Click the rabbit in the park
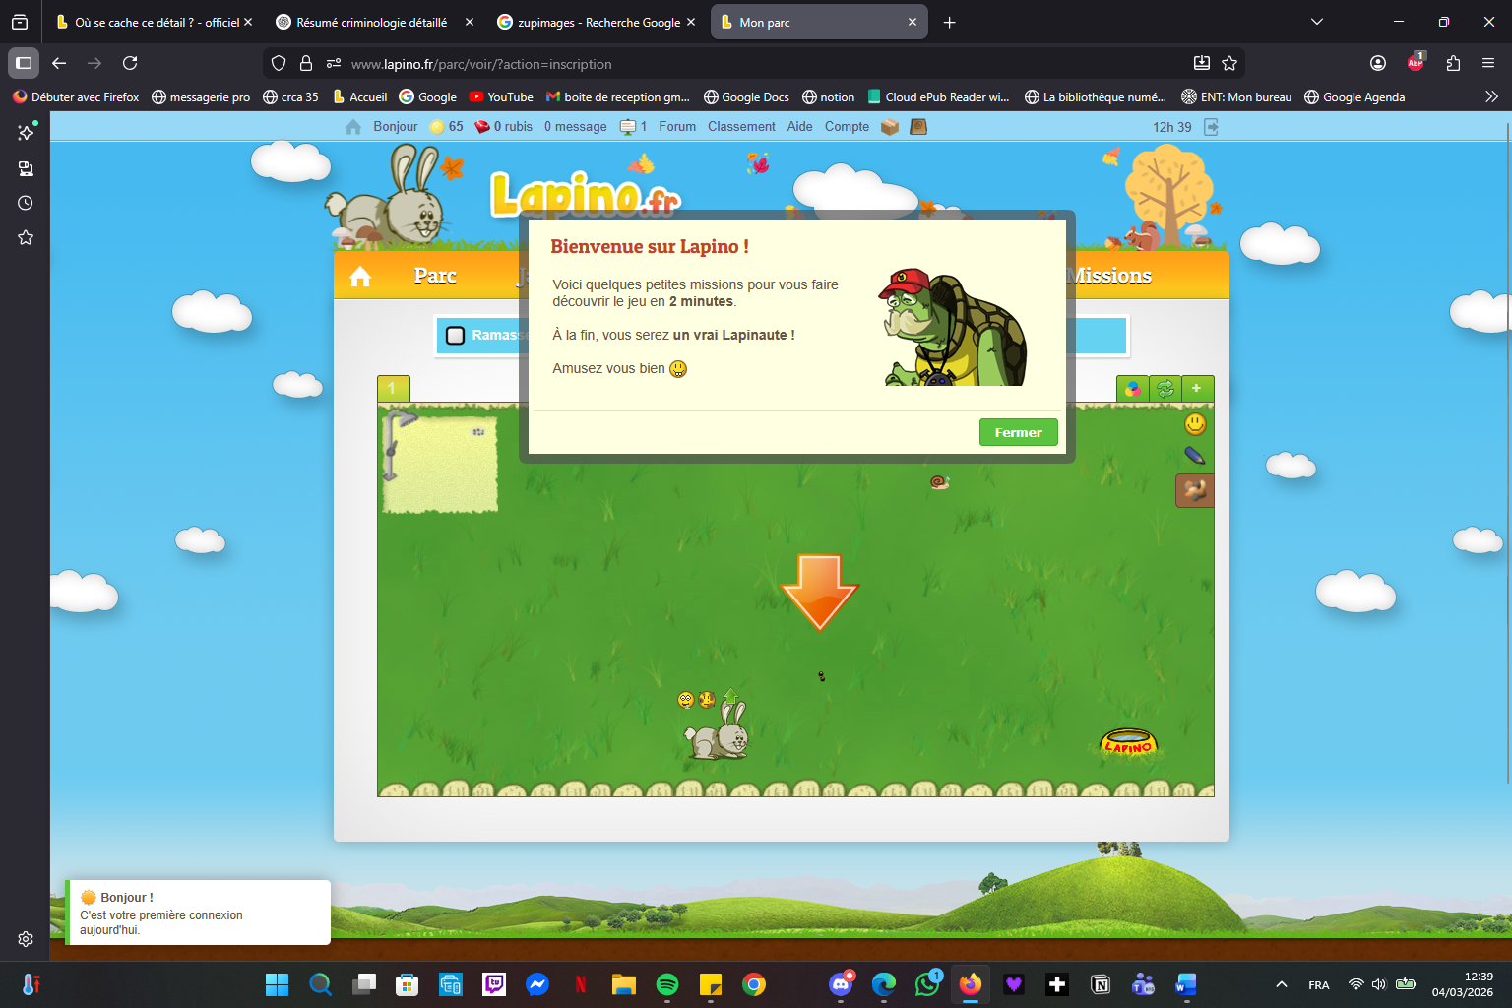1512x1008 pixels. pyautogui.click(x=719, y=732)
